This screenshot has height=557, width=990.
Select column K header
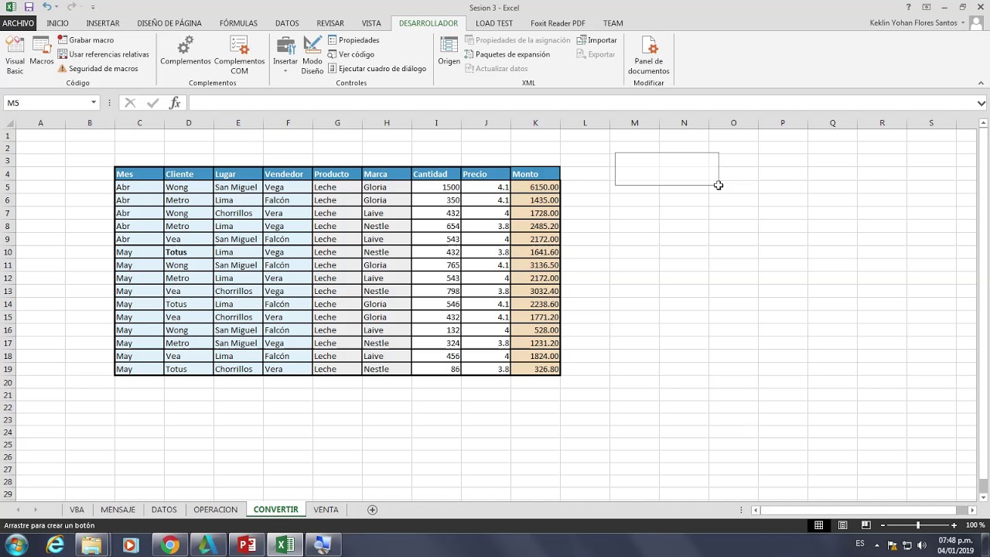535,123
